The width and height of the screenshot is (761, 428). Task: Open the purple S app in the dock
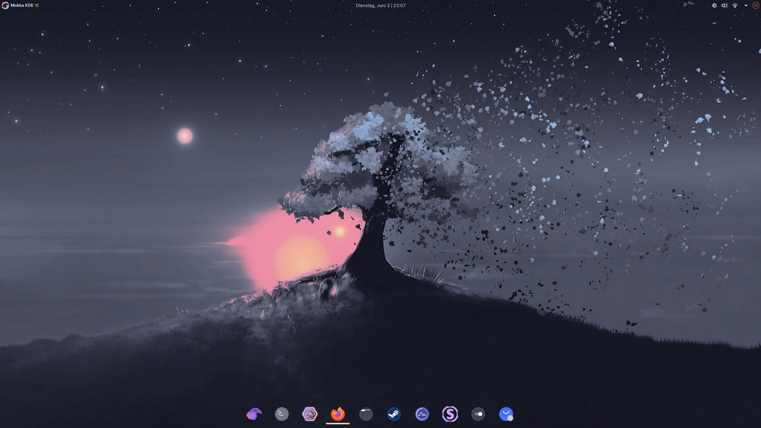point(450,414)
